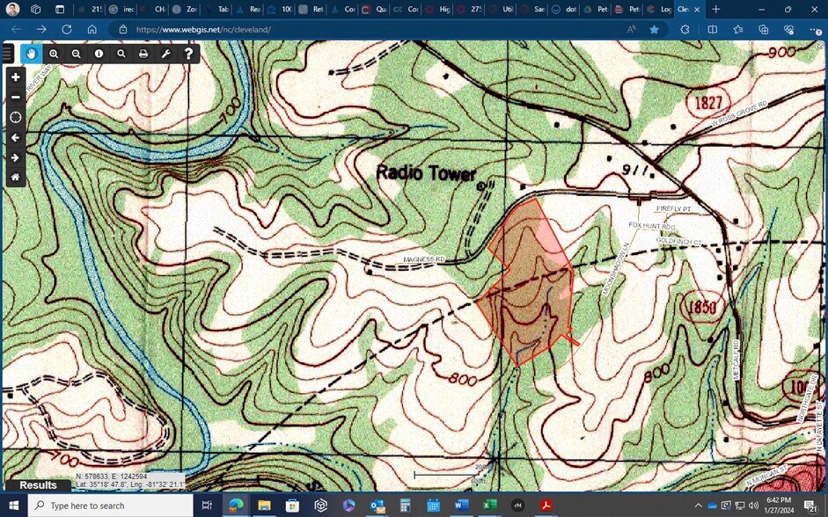Viewport: 828px width, 517px height.
Task: Open the print map tool
Action: click(143, 54)
